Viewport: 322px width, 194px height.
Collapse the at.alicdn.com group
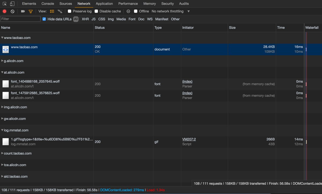[2, 73]
